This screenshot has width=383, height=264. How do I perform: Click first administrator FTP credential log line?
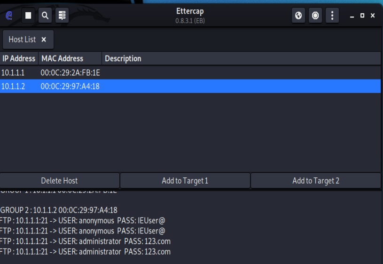pyautogui.click(x=85, y=241)
